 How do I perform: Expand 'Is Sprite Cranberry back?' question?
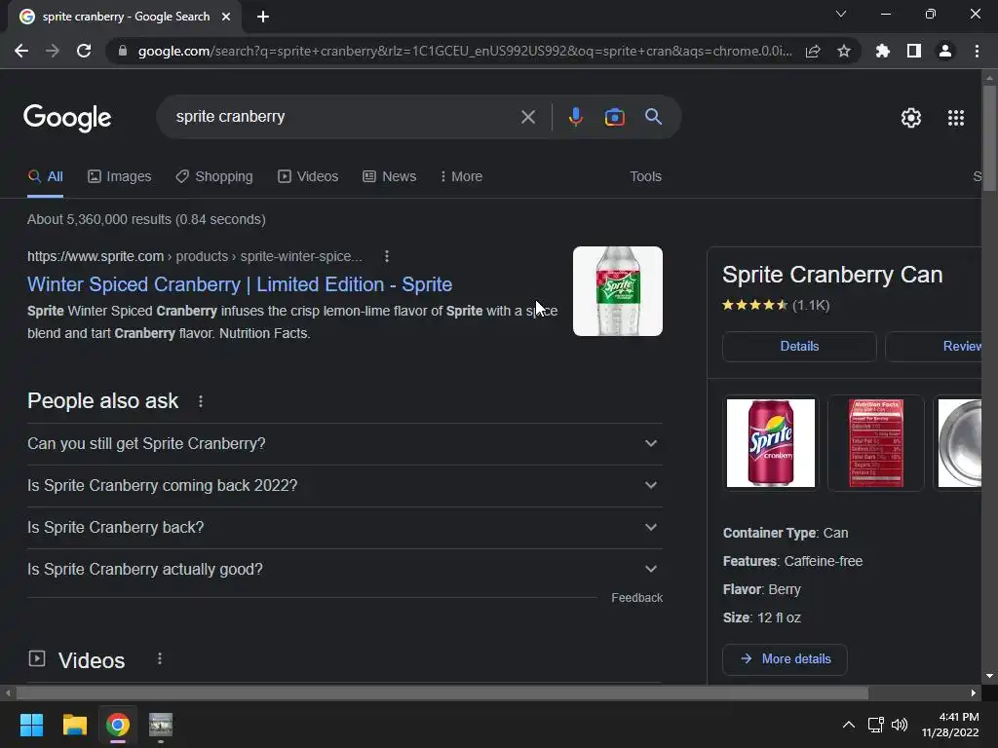coord(345,528)
